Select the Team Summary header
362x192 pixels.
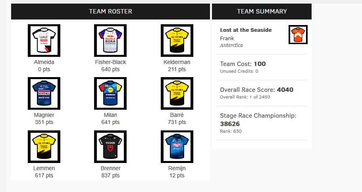coord(262,12)
